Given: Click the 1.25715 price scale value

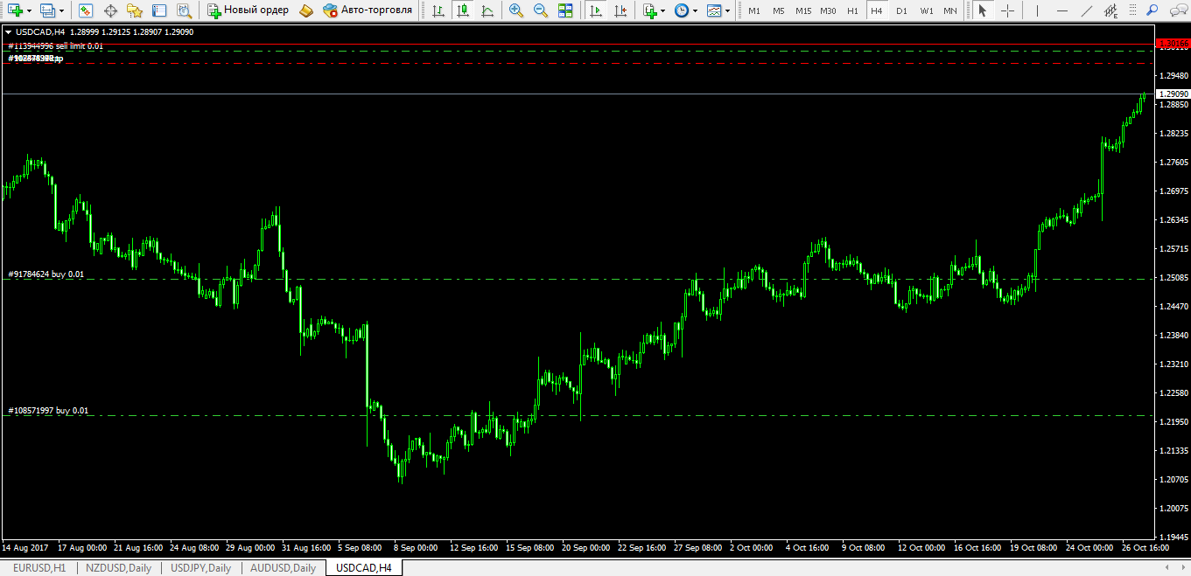Looking at the screenshot, I should click(1173, 249).
